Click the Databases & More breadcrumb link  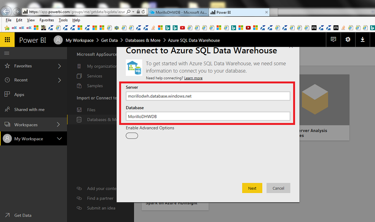tap(143, 40)
